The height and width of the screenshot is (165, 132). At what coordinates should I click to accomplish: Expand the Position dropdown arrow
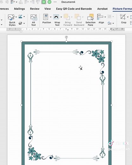pos(50,17)
